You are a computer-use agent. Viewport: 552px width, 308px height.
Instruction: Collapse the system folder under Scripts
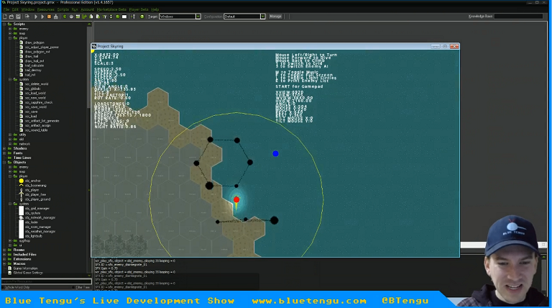10,79
